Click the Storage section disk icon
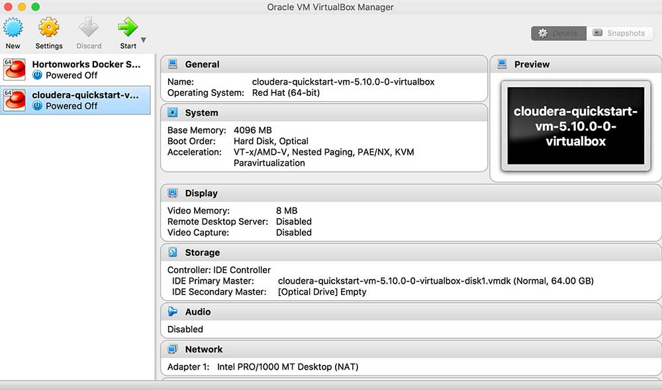This screenshot has height=390, width=662. pos(173,252)
